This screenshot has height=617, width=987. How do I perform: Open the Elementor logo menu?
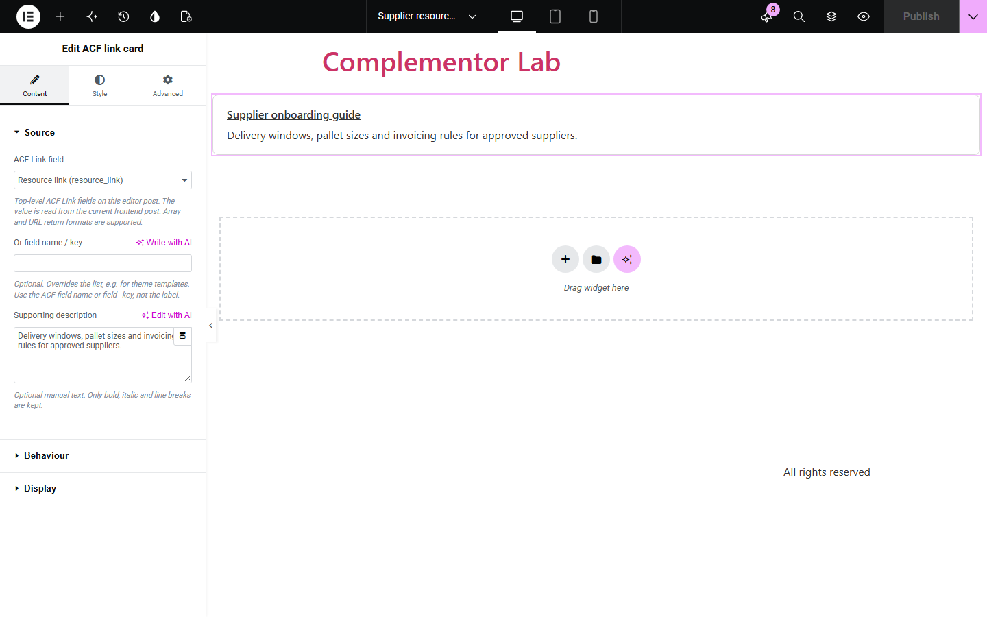click(28, 16)
